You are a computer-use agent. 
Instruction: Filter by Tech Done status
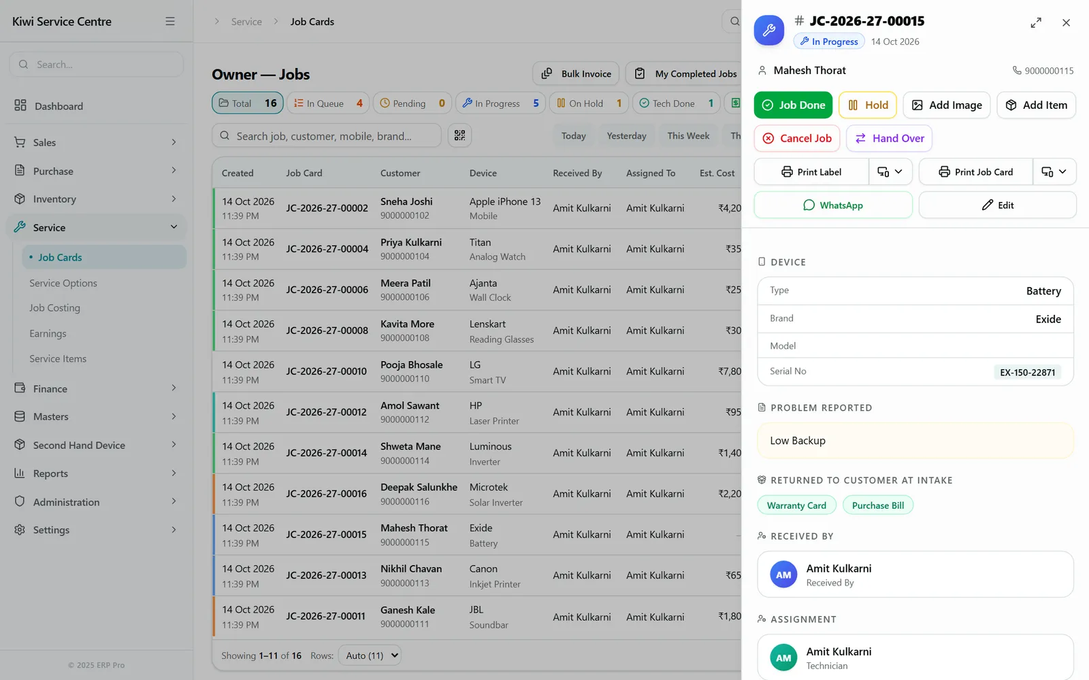[677, 103]
